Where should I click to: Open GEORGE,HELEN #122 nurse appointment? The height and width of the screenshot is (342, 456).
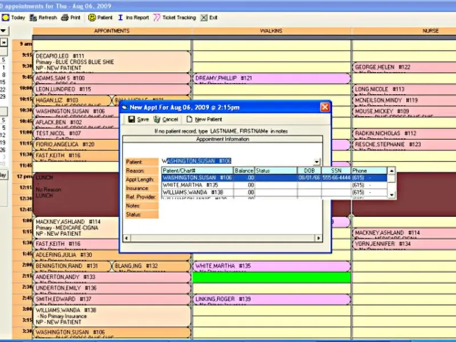[x=404, y=67]
